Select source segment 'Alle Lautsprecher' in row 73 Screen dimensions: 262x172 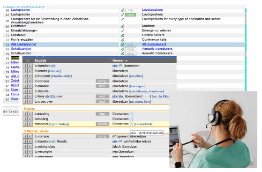[23, 44]
